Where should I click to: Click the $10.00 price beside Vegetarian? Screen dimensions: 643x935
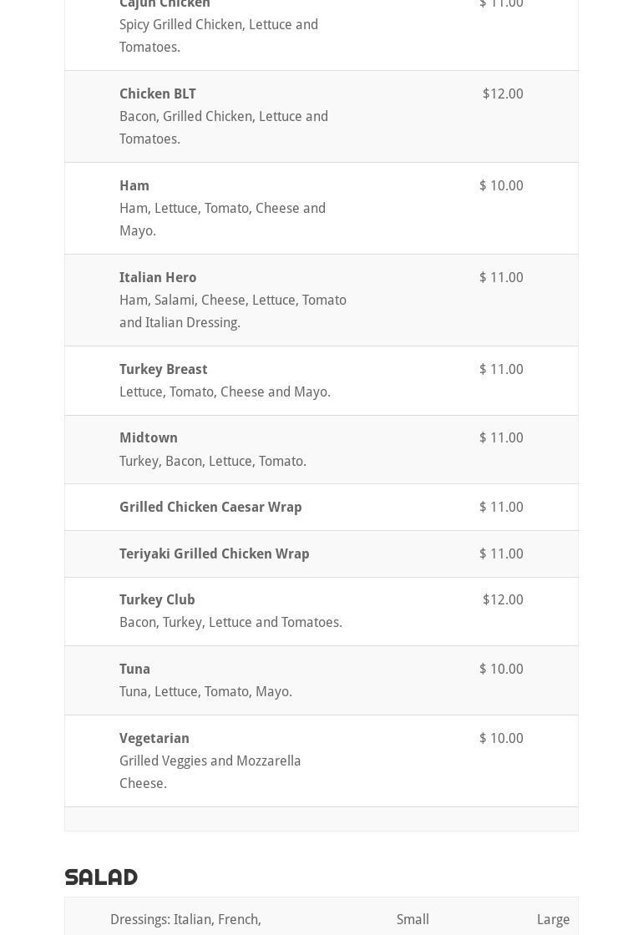[x=501, y=738]
